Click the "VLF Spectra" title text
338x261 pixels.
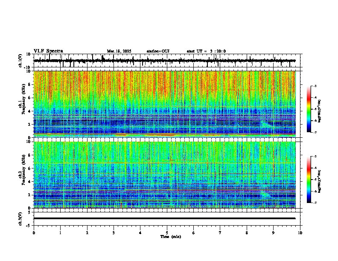click(x=48, y=51)
